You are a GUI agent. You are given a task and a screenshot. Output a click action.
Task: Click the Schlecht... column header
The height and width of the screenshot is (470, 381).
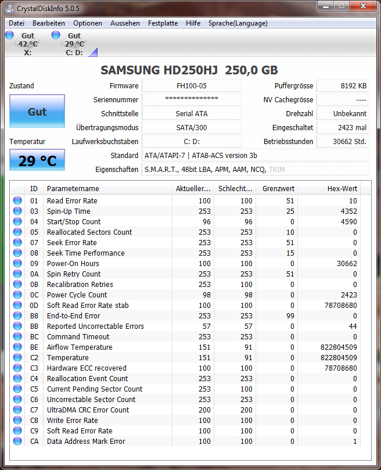235,189
